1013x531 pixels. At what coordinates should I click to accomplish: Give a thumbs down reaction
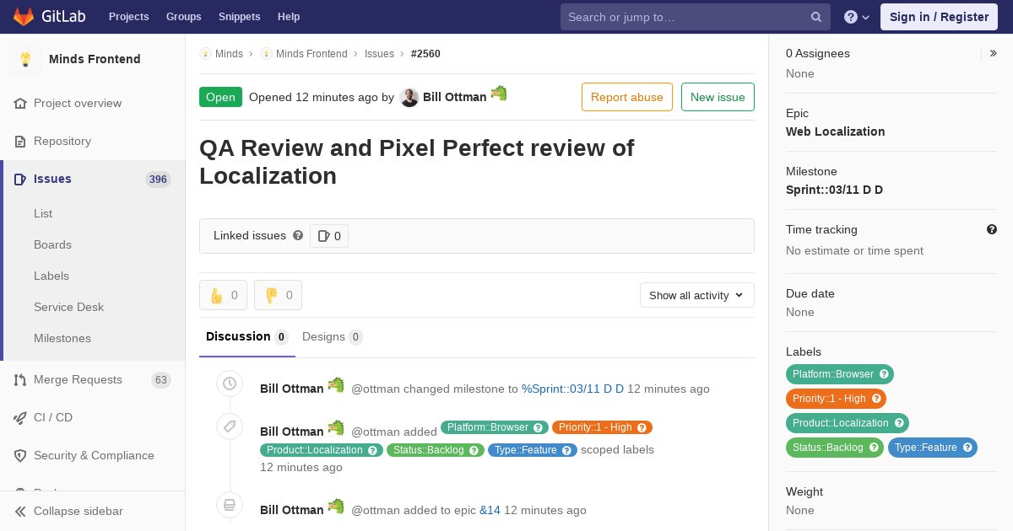(278, 295)
